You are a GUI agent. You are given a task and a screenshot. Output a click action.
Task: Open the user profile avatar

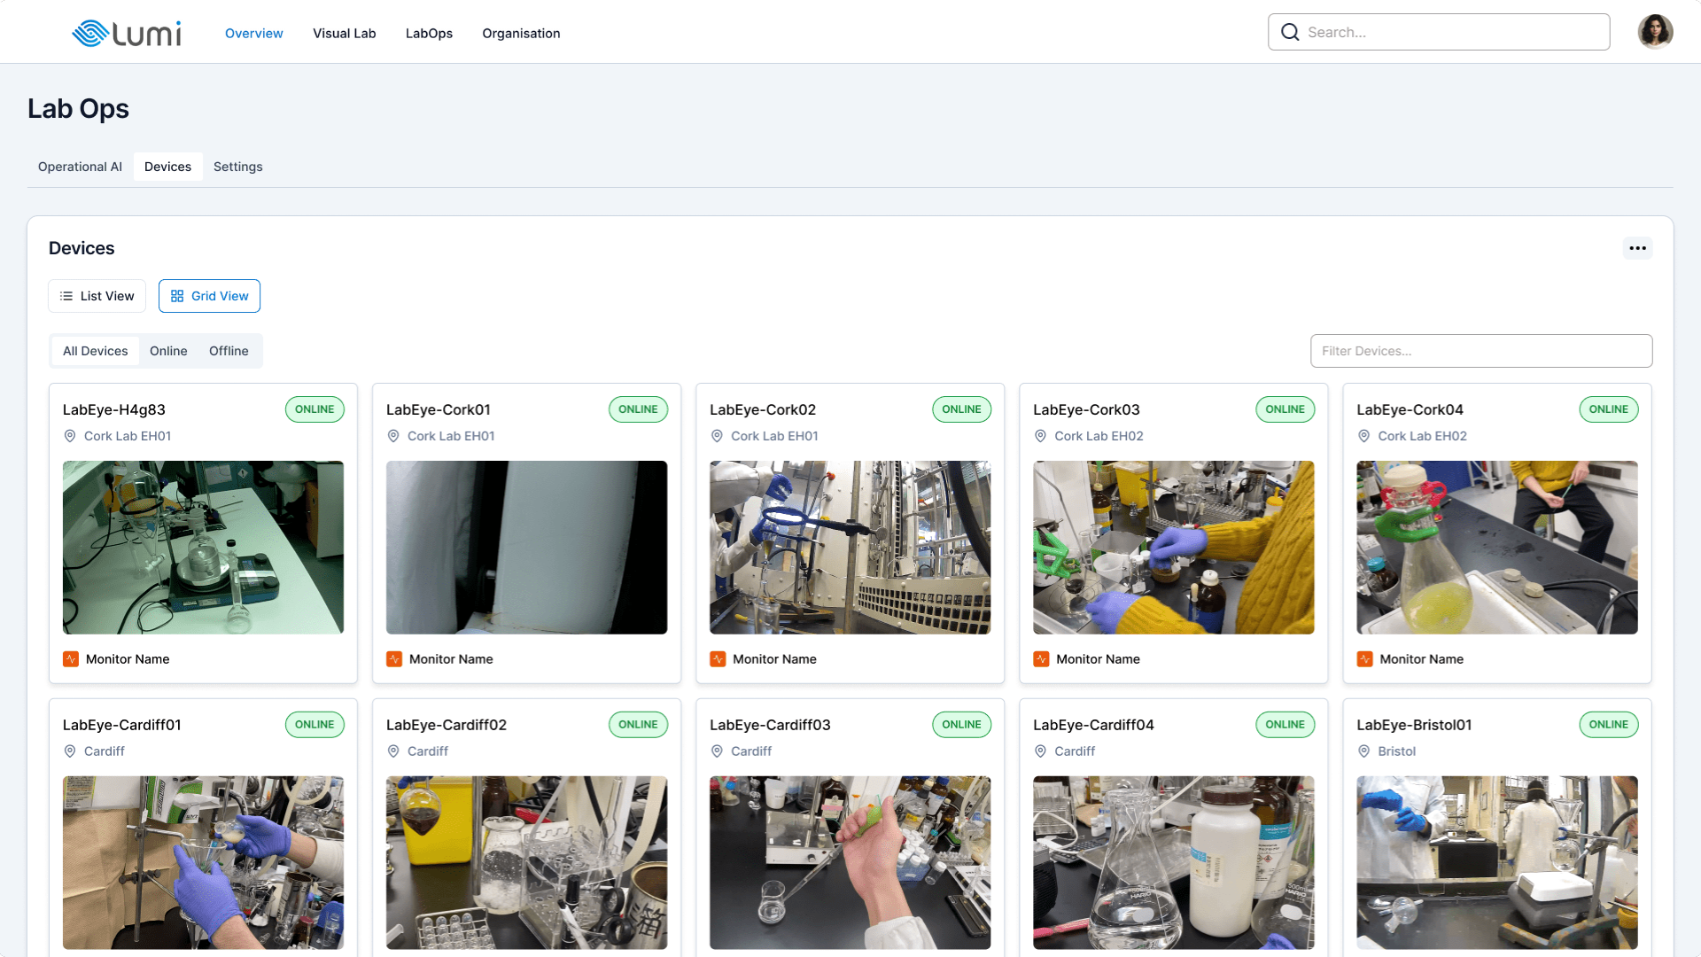coord(1654,32)
